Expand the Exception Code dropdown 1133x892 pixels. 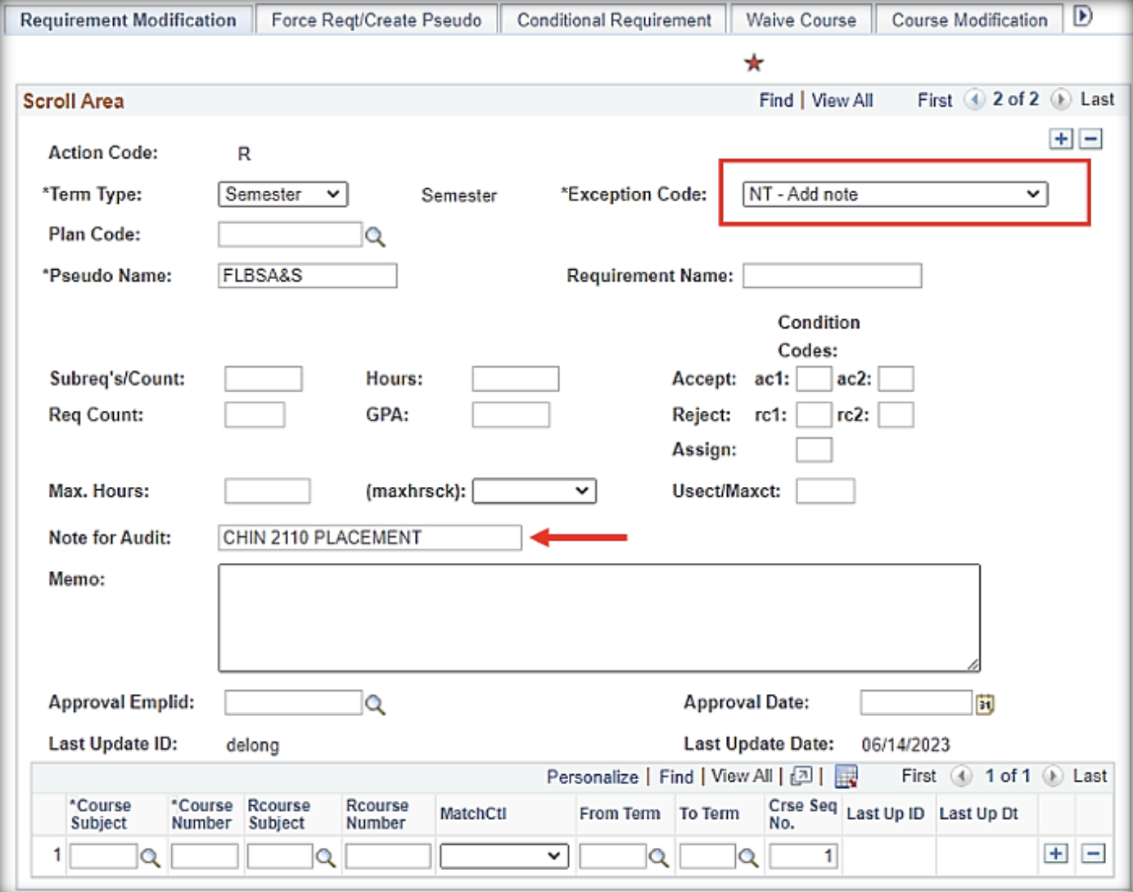click(x=895, y=195)
